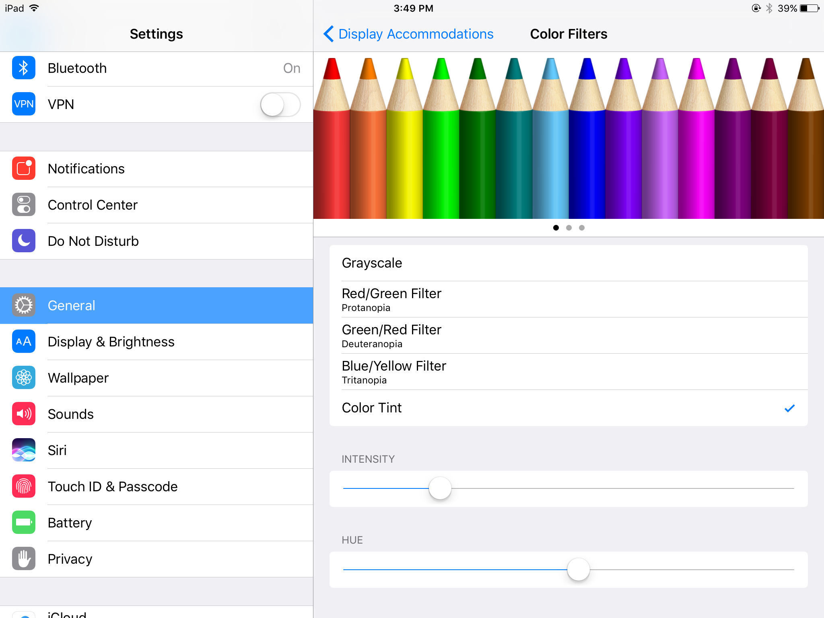Tap the Control Center icon

point(24,205)
